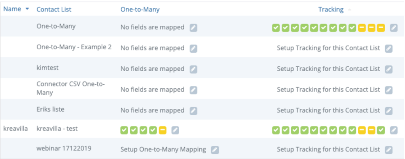The width and height of the screenshot is (405, 159).
Task: Click last green checkmark in kreavilla tracking row
Action: click(381, 131)
